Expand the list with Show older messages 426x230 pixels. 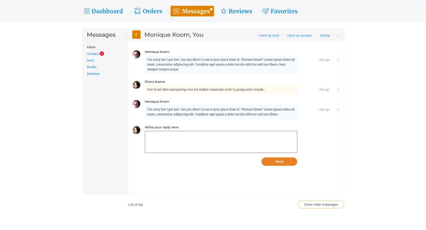click(x=321, y=204)
